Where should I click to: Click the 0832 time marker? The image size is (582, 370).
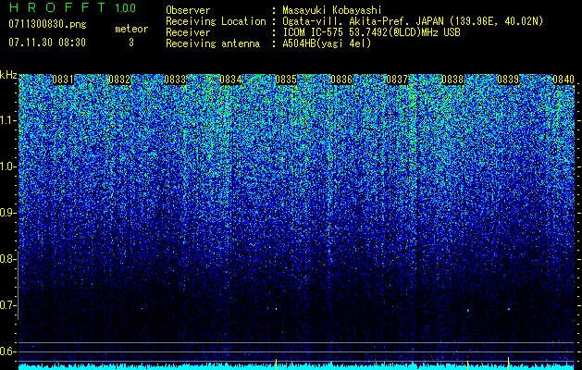119,80
